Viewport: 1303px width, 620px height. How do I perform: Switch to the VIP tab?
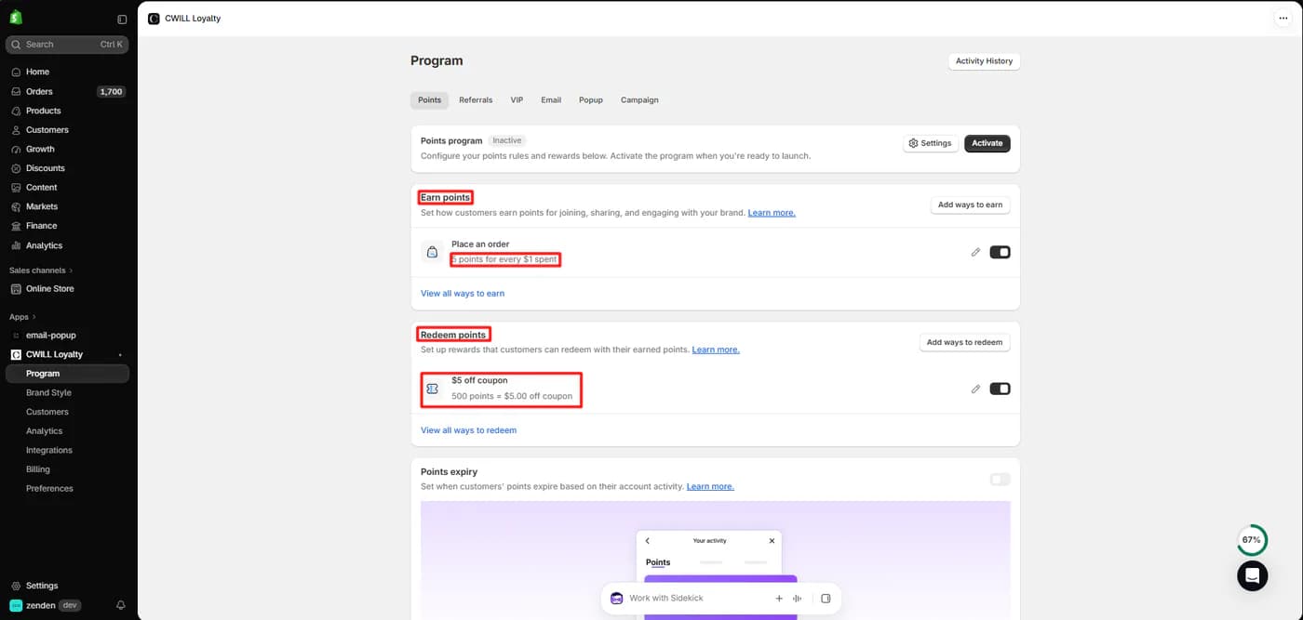pos(517,100)
